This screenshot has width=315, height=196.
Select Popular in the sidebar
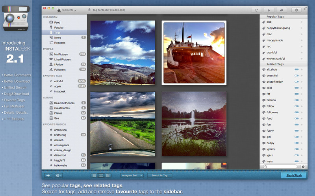pyautogui.click(x=59, y=27)
